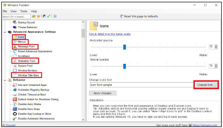The height and width of the screenshot is (128, 223).
Task: Open 'See in detail how this tweak works'
Action: click(110, 34)
